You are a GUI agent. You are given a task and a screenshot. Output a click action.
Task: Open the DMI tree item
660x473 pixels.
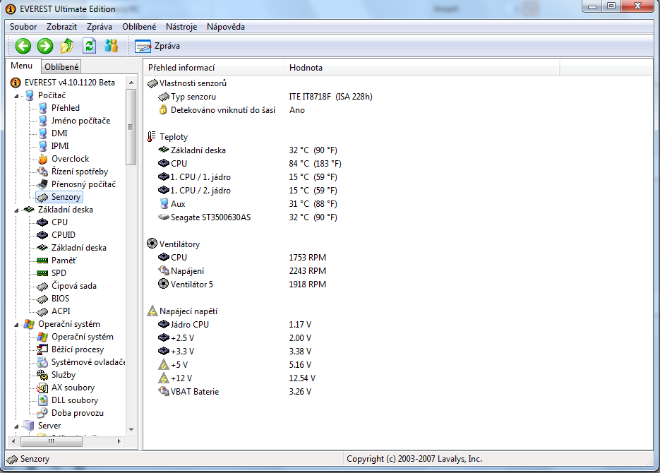pyautogui.click(x=59, y=133)
